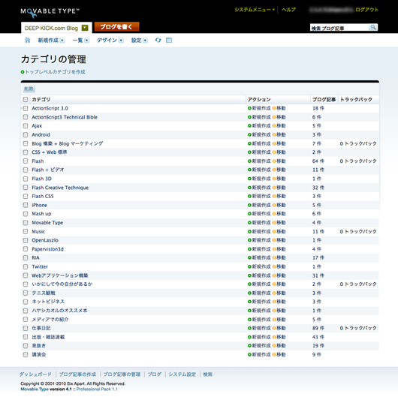Click orange move icon for 講演会
398x409 pixels.
pos(274,354)
